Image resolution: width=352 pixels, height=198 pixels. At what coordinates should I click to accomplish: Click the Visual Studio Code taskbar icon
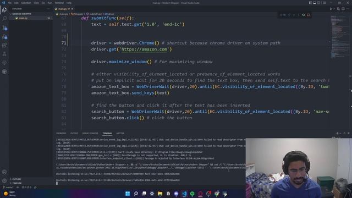point(184,194)
